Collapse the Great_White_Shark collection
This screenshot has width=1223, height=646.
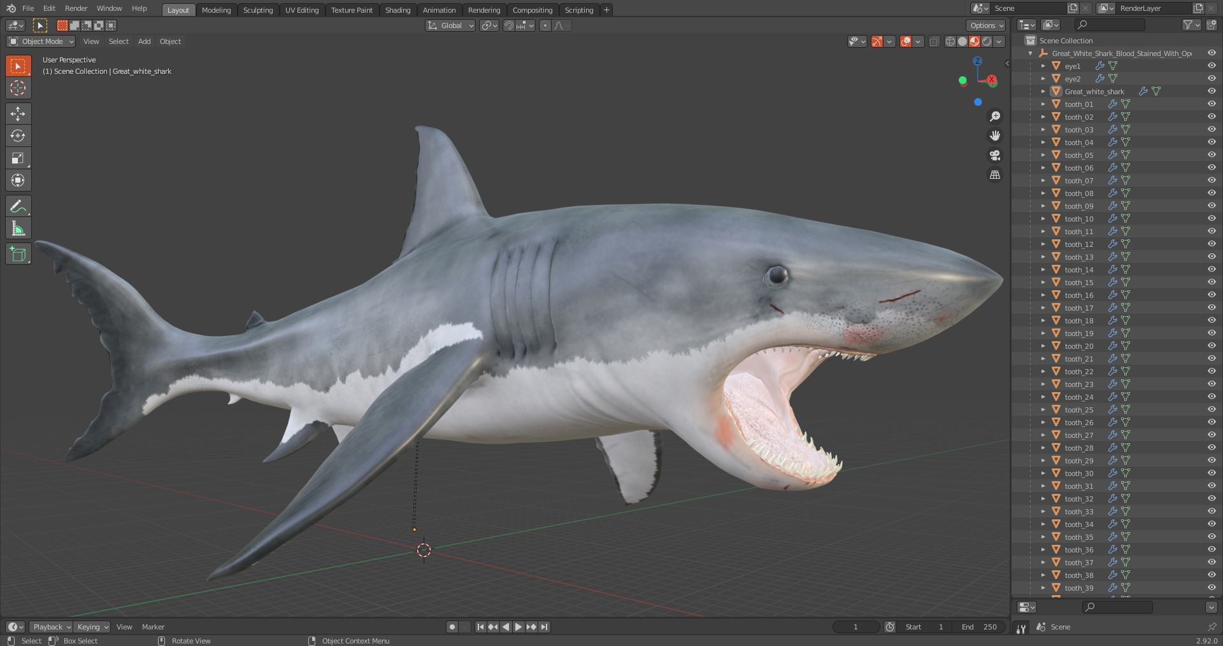(1031, 53)
